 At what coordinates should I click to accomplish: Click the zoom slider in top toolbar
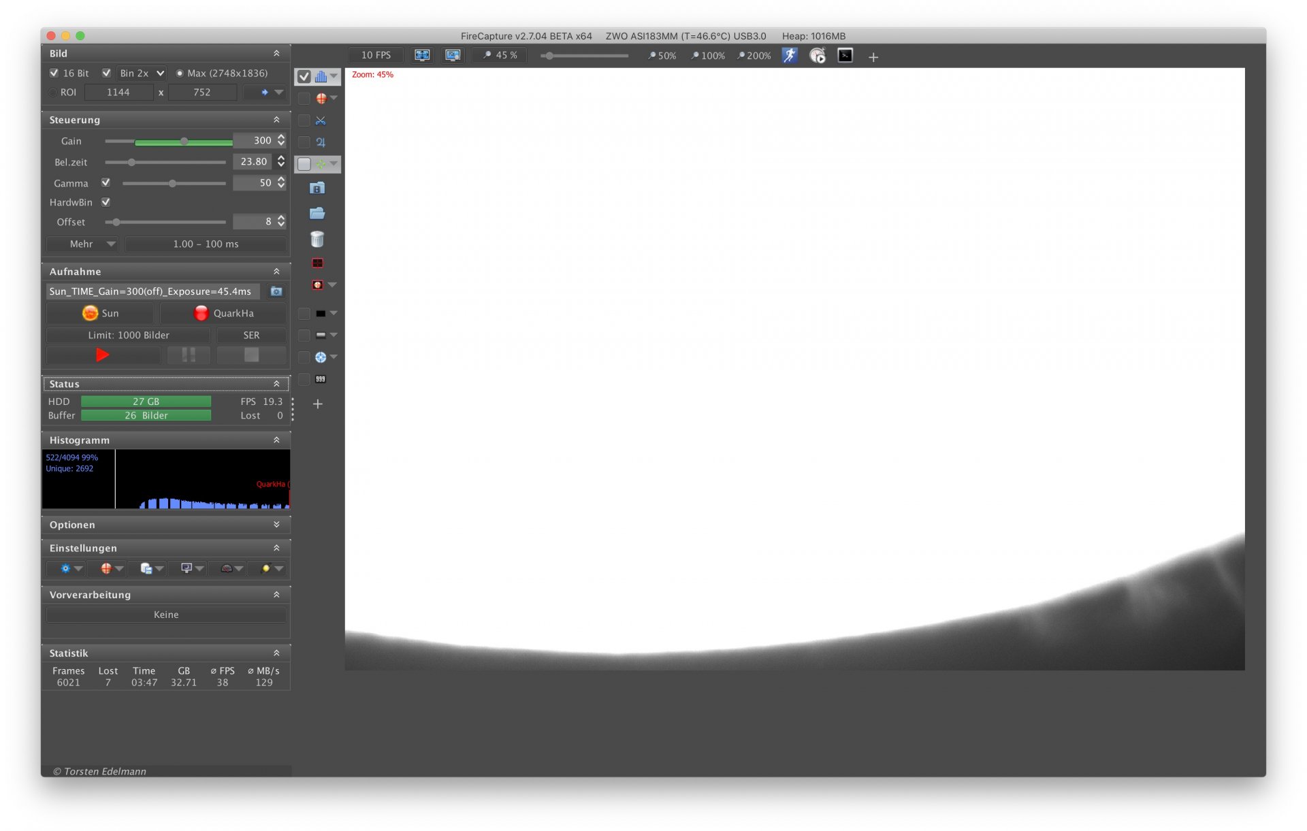pyautogui.click(x=585, y=56)
